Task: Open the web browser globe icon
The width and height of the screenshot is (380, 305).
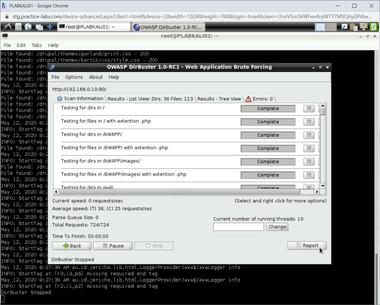Action: 28,27
